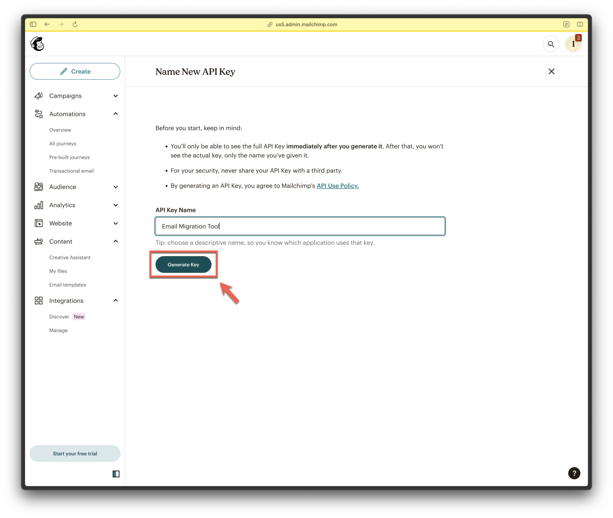Click the Create button
Screen dimensions: 613x518
click(x=75, y=71)
